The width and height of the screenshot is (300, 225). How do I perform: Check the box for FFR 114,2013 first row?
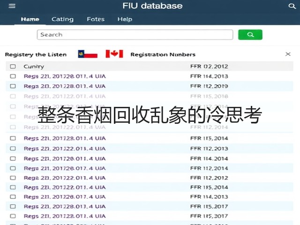tap(13, 76)
